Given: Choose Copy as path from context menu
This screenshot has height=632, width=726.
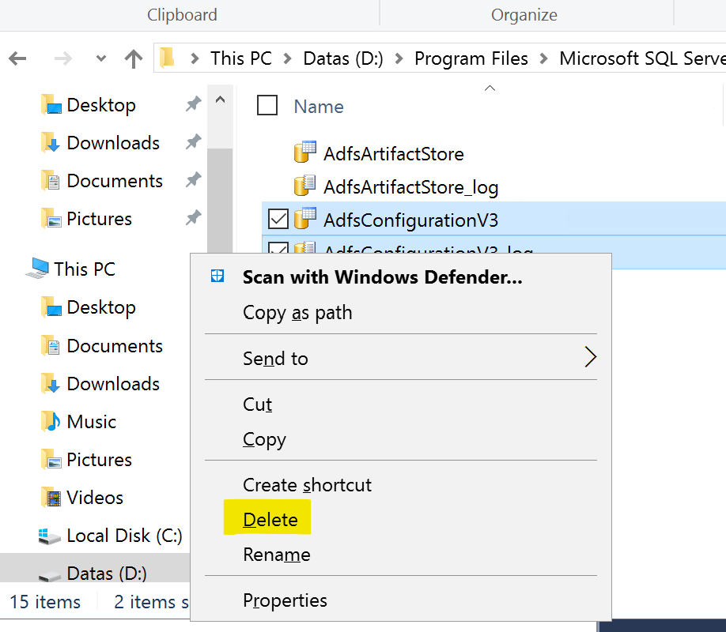Looking at the screenshot, I should [x=297, y=313].
